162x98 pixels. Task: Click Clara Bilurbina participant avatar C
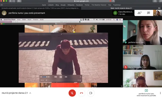(115, 13)
